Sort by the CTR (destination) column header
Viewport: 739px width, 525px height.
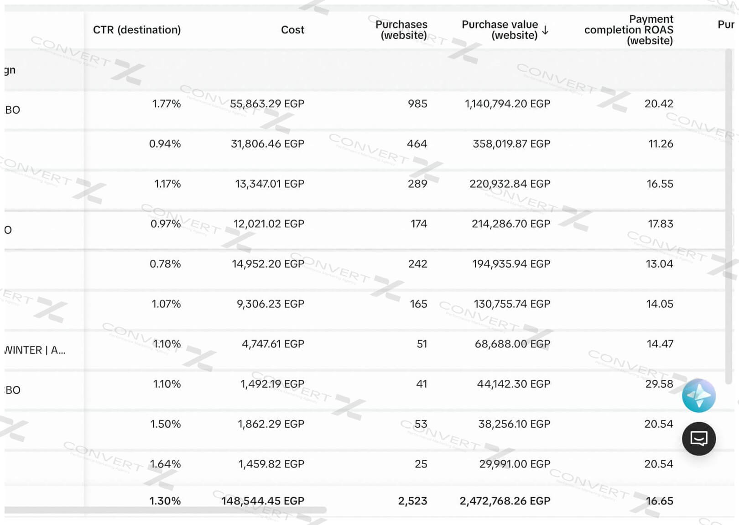137,30
